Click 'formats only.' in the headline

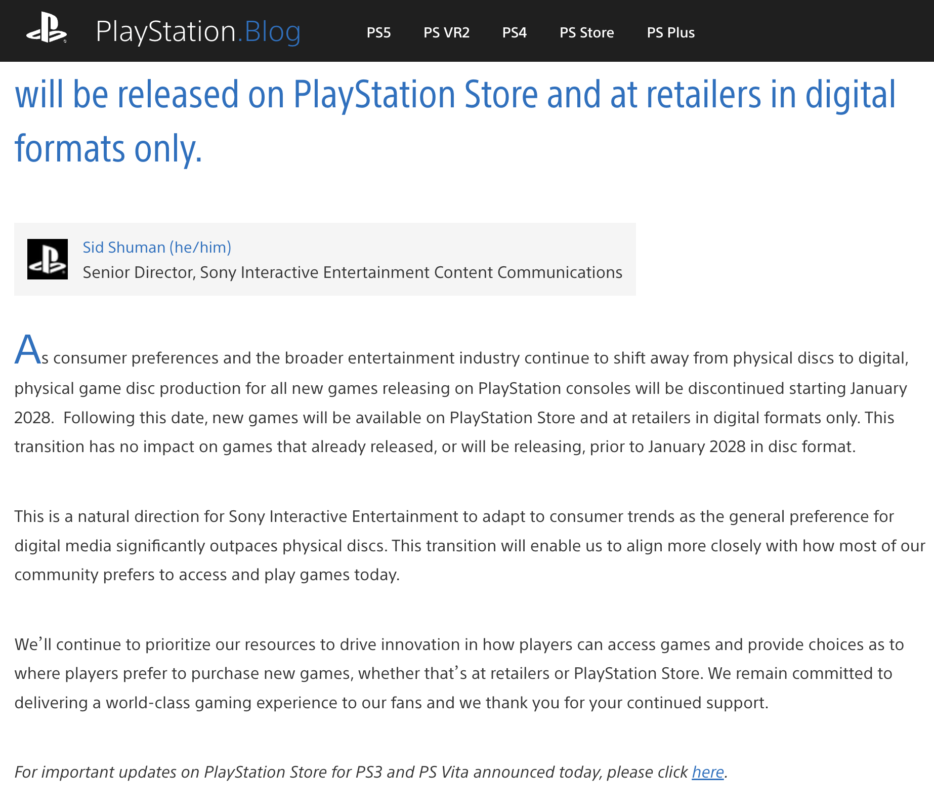[x=108, y=149]
